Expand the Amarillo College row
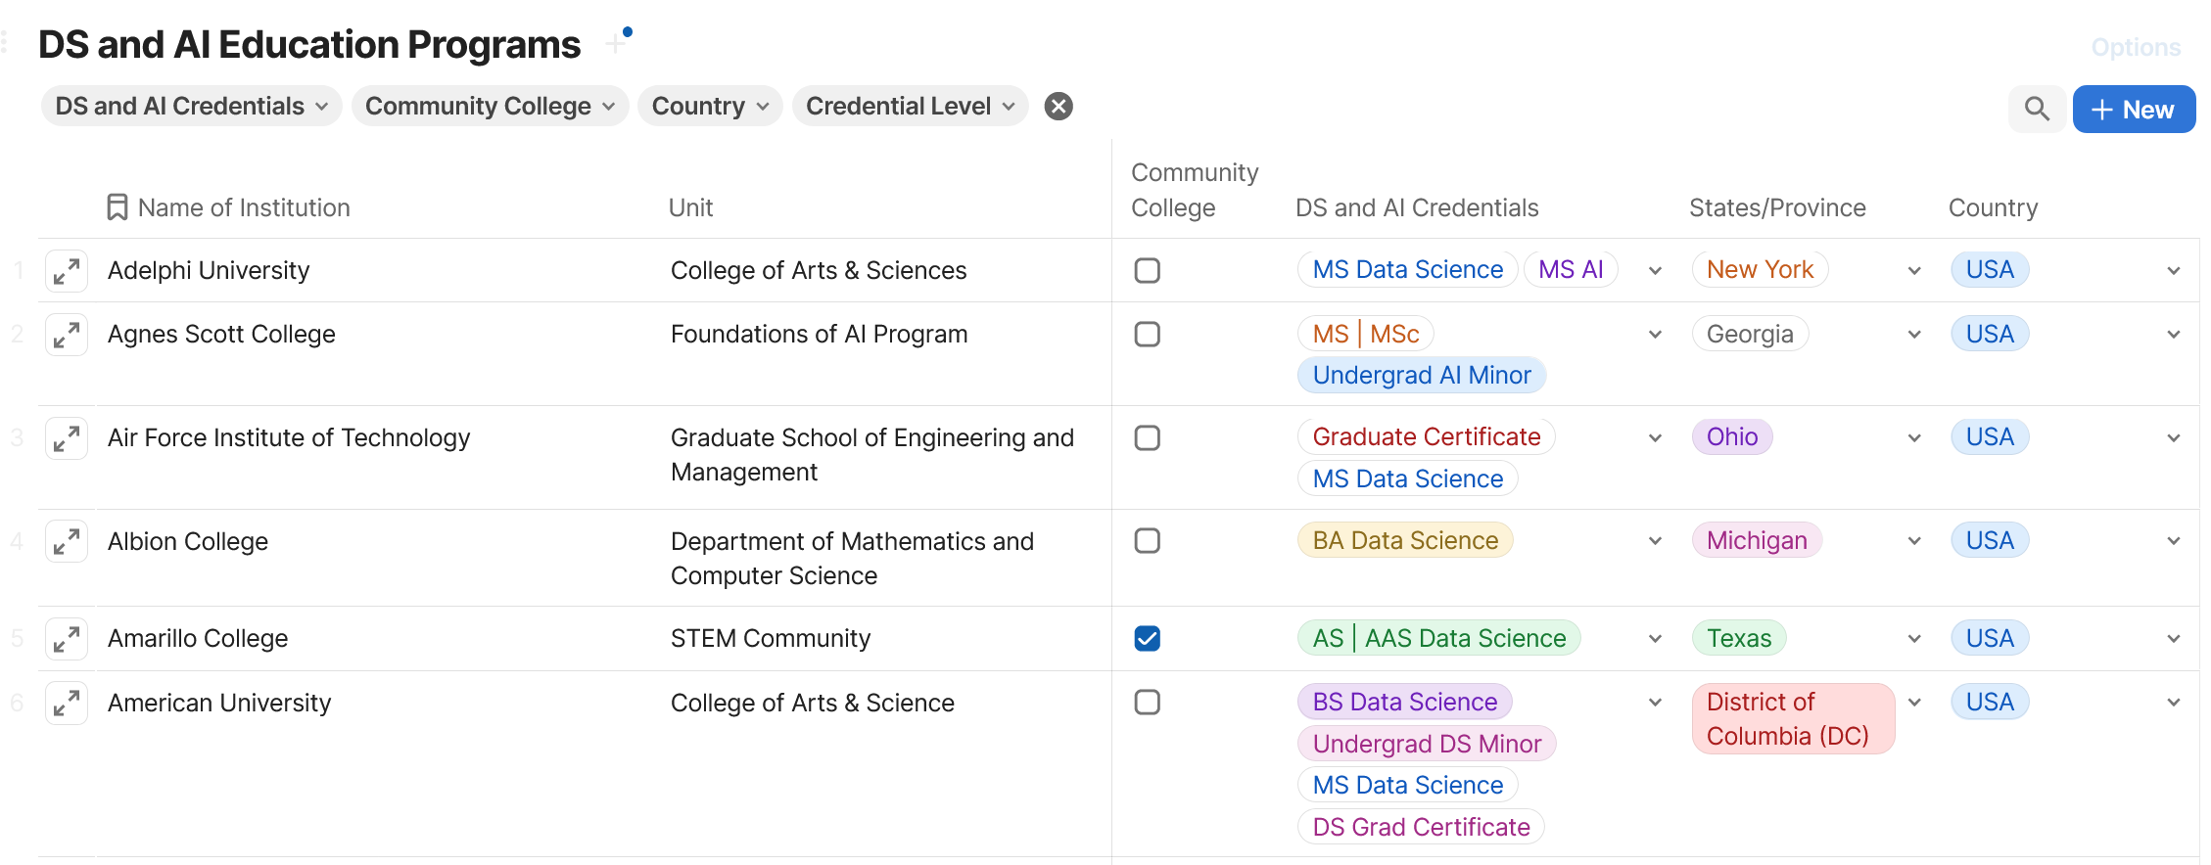This screenshot has width=2211, height=865. [67, 639]
